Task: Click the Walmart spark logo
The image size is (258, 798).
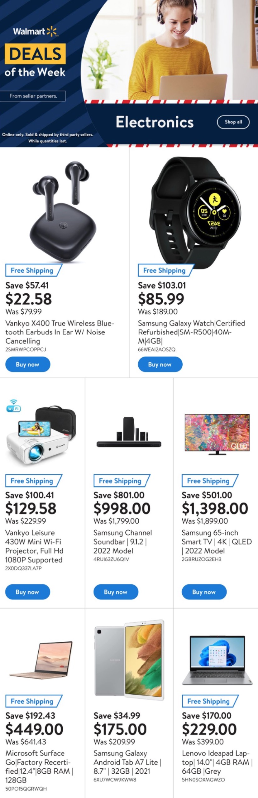Action: point(52,31)
